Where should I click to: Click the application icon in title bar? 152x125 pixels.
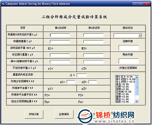[3, 4]
